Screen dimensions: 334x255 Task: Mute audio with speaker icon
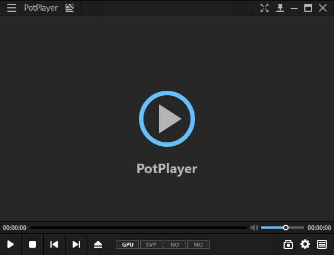point(254,228)
